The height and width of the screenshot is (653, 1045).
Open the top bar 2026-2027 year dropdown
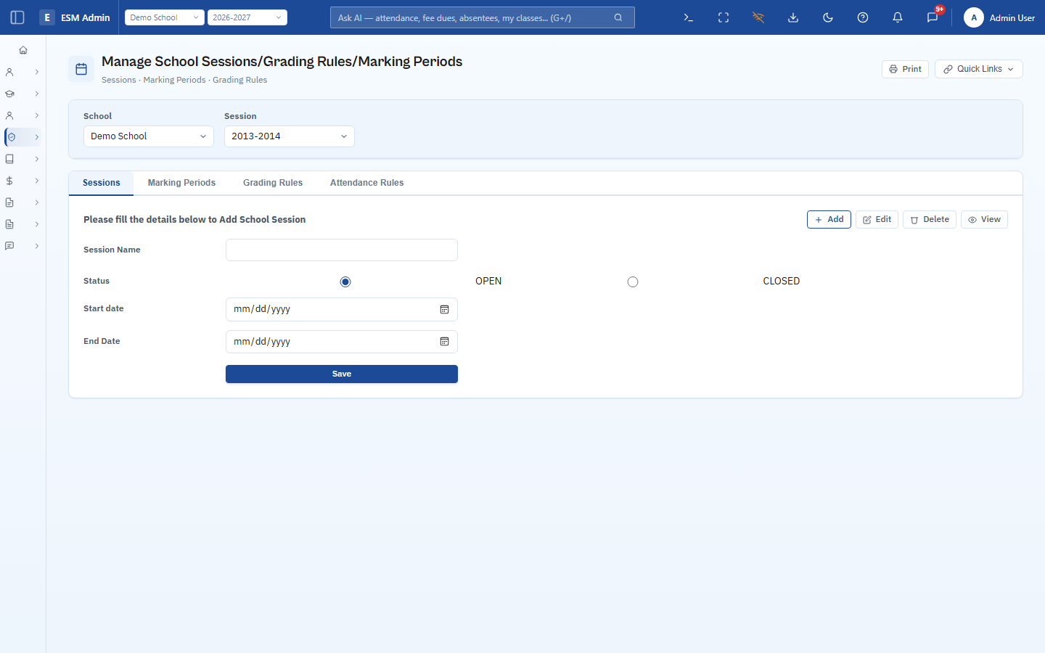[247, 17]
